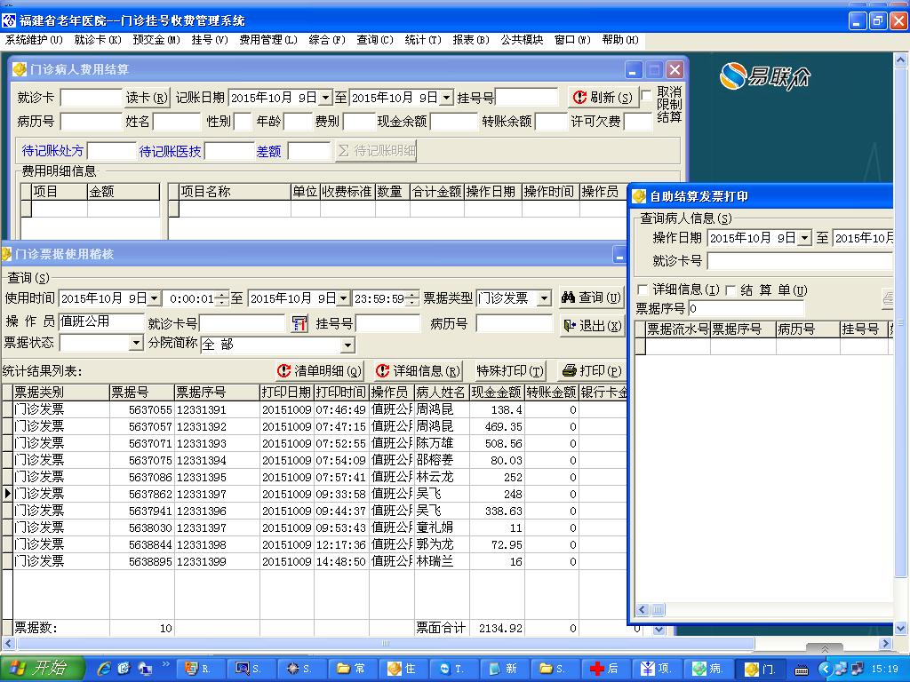The height and width of the screenshot is (682, 910).
Task: Open the on-screen keyboard tray icon
Action: pyautogui.click(x=802, y=670)
